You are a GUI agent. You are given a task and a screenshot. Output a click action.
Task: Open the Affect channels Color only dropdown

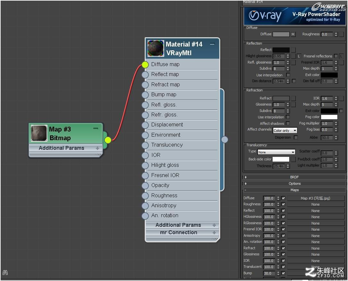point(285,131)
